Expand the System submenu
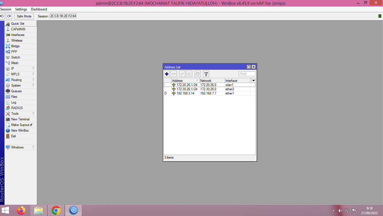The height and width of the screenshot is (216, 383). [21, 85]
